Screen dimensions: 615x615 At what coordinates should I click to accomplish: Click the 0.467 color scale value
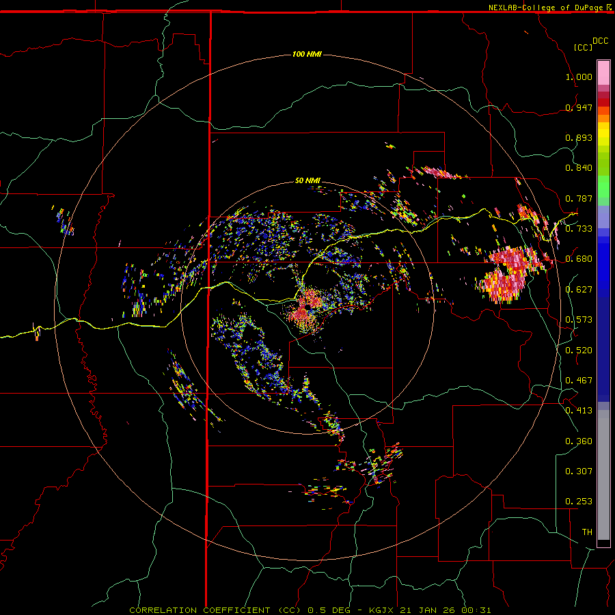pos(579,381)
